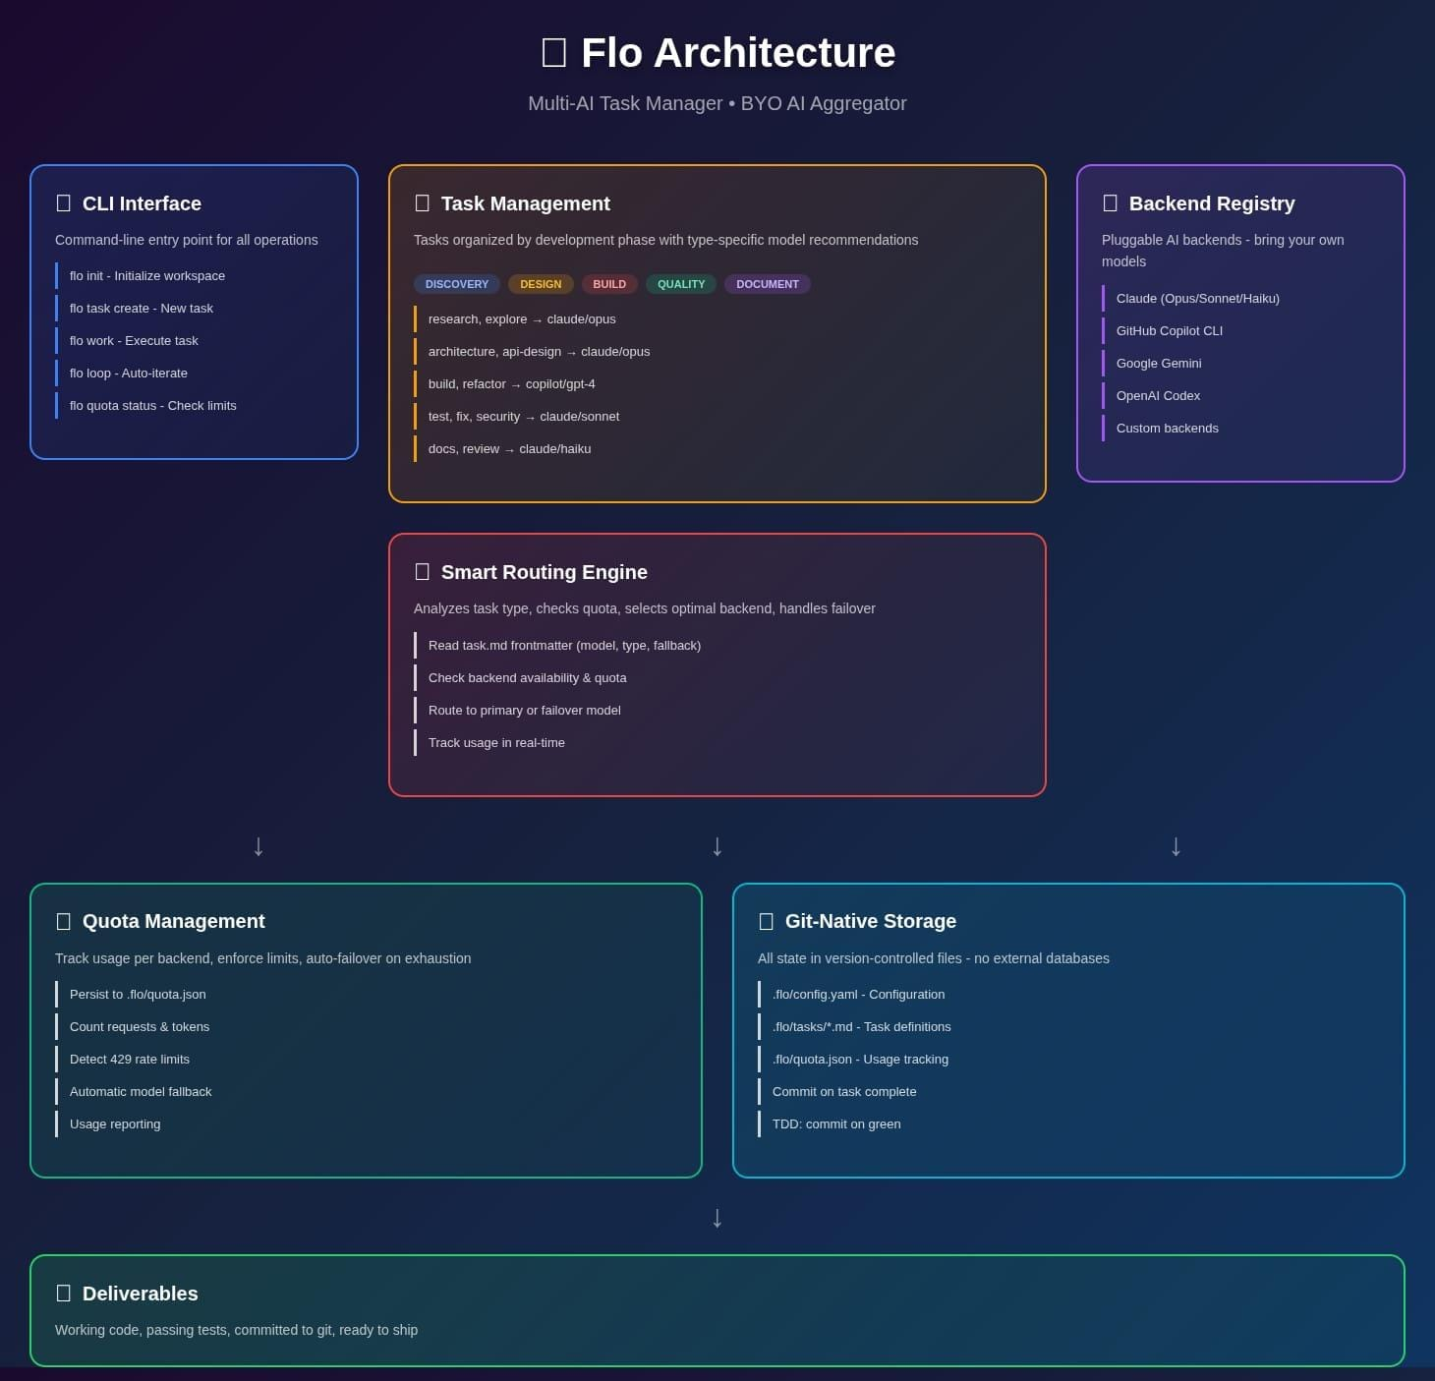The image size is (1435, 1381).
Task: Click the Deliverables heading icon
Action: pyautogui.click(x=64, y=1294)
